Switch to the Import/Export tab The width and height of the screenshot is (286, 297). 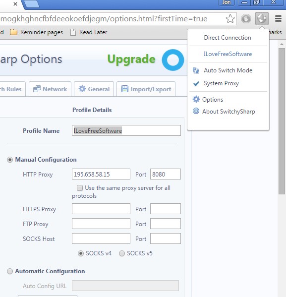(x=146, y=89)
